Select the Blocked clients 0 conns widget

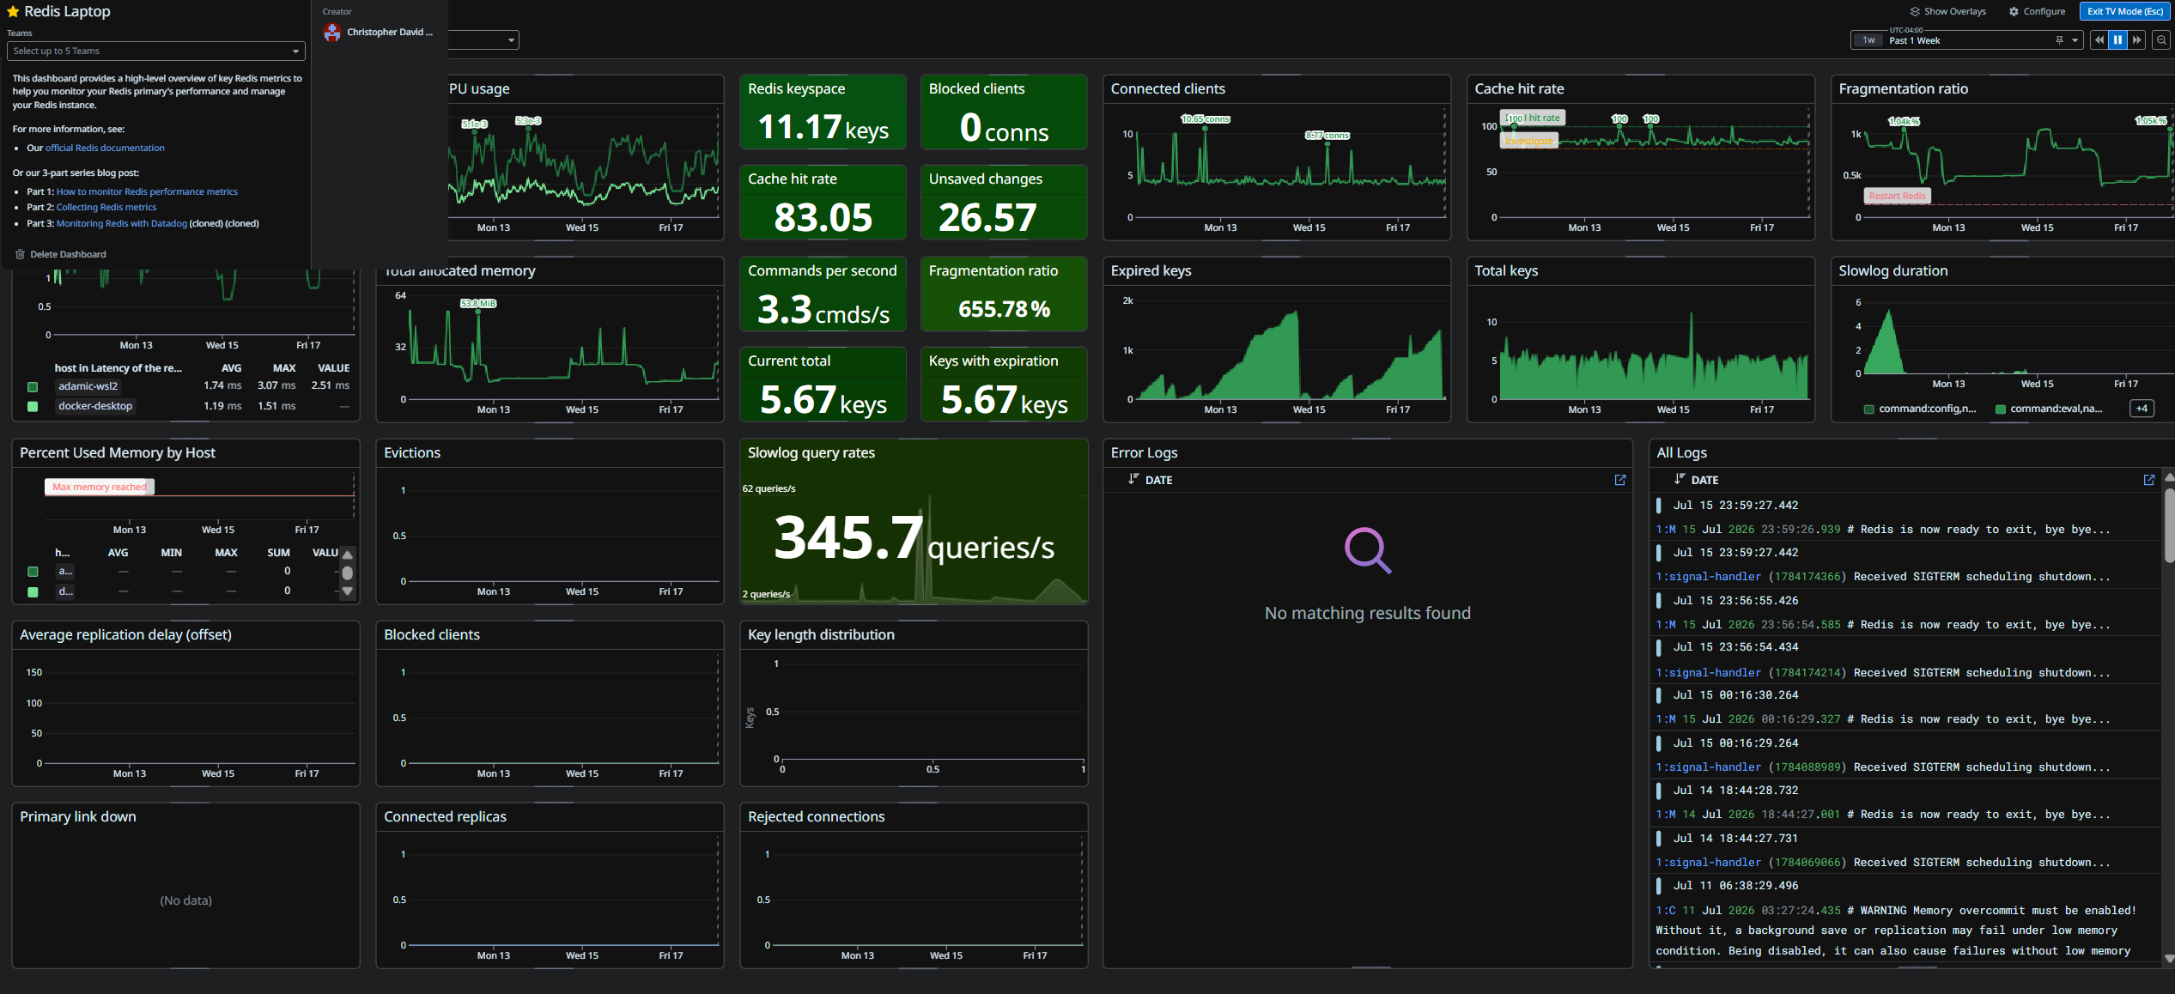pyautogui.click(x=1004, y=112)
